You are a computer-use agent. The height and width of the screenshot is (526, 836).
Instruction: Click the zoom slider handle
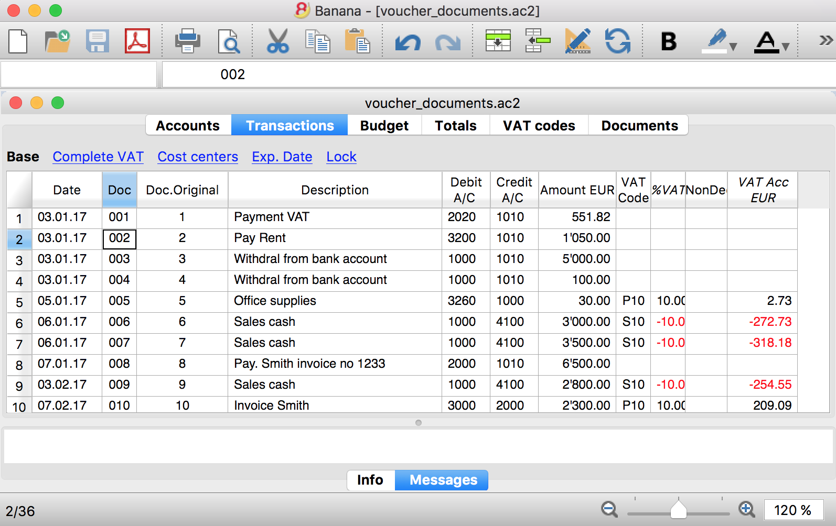click(x=679, y=509)
